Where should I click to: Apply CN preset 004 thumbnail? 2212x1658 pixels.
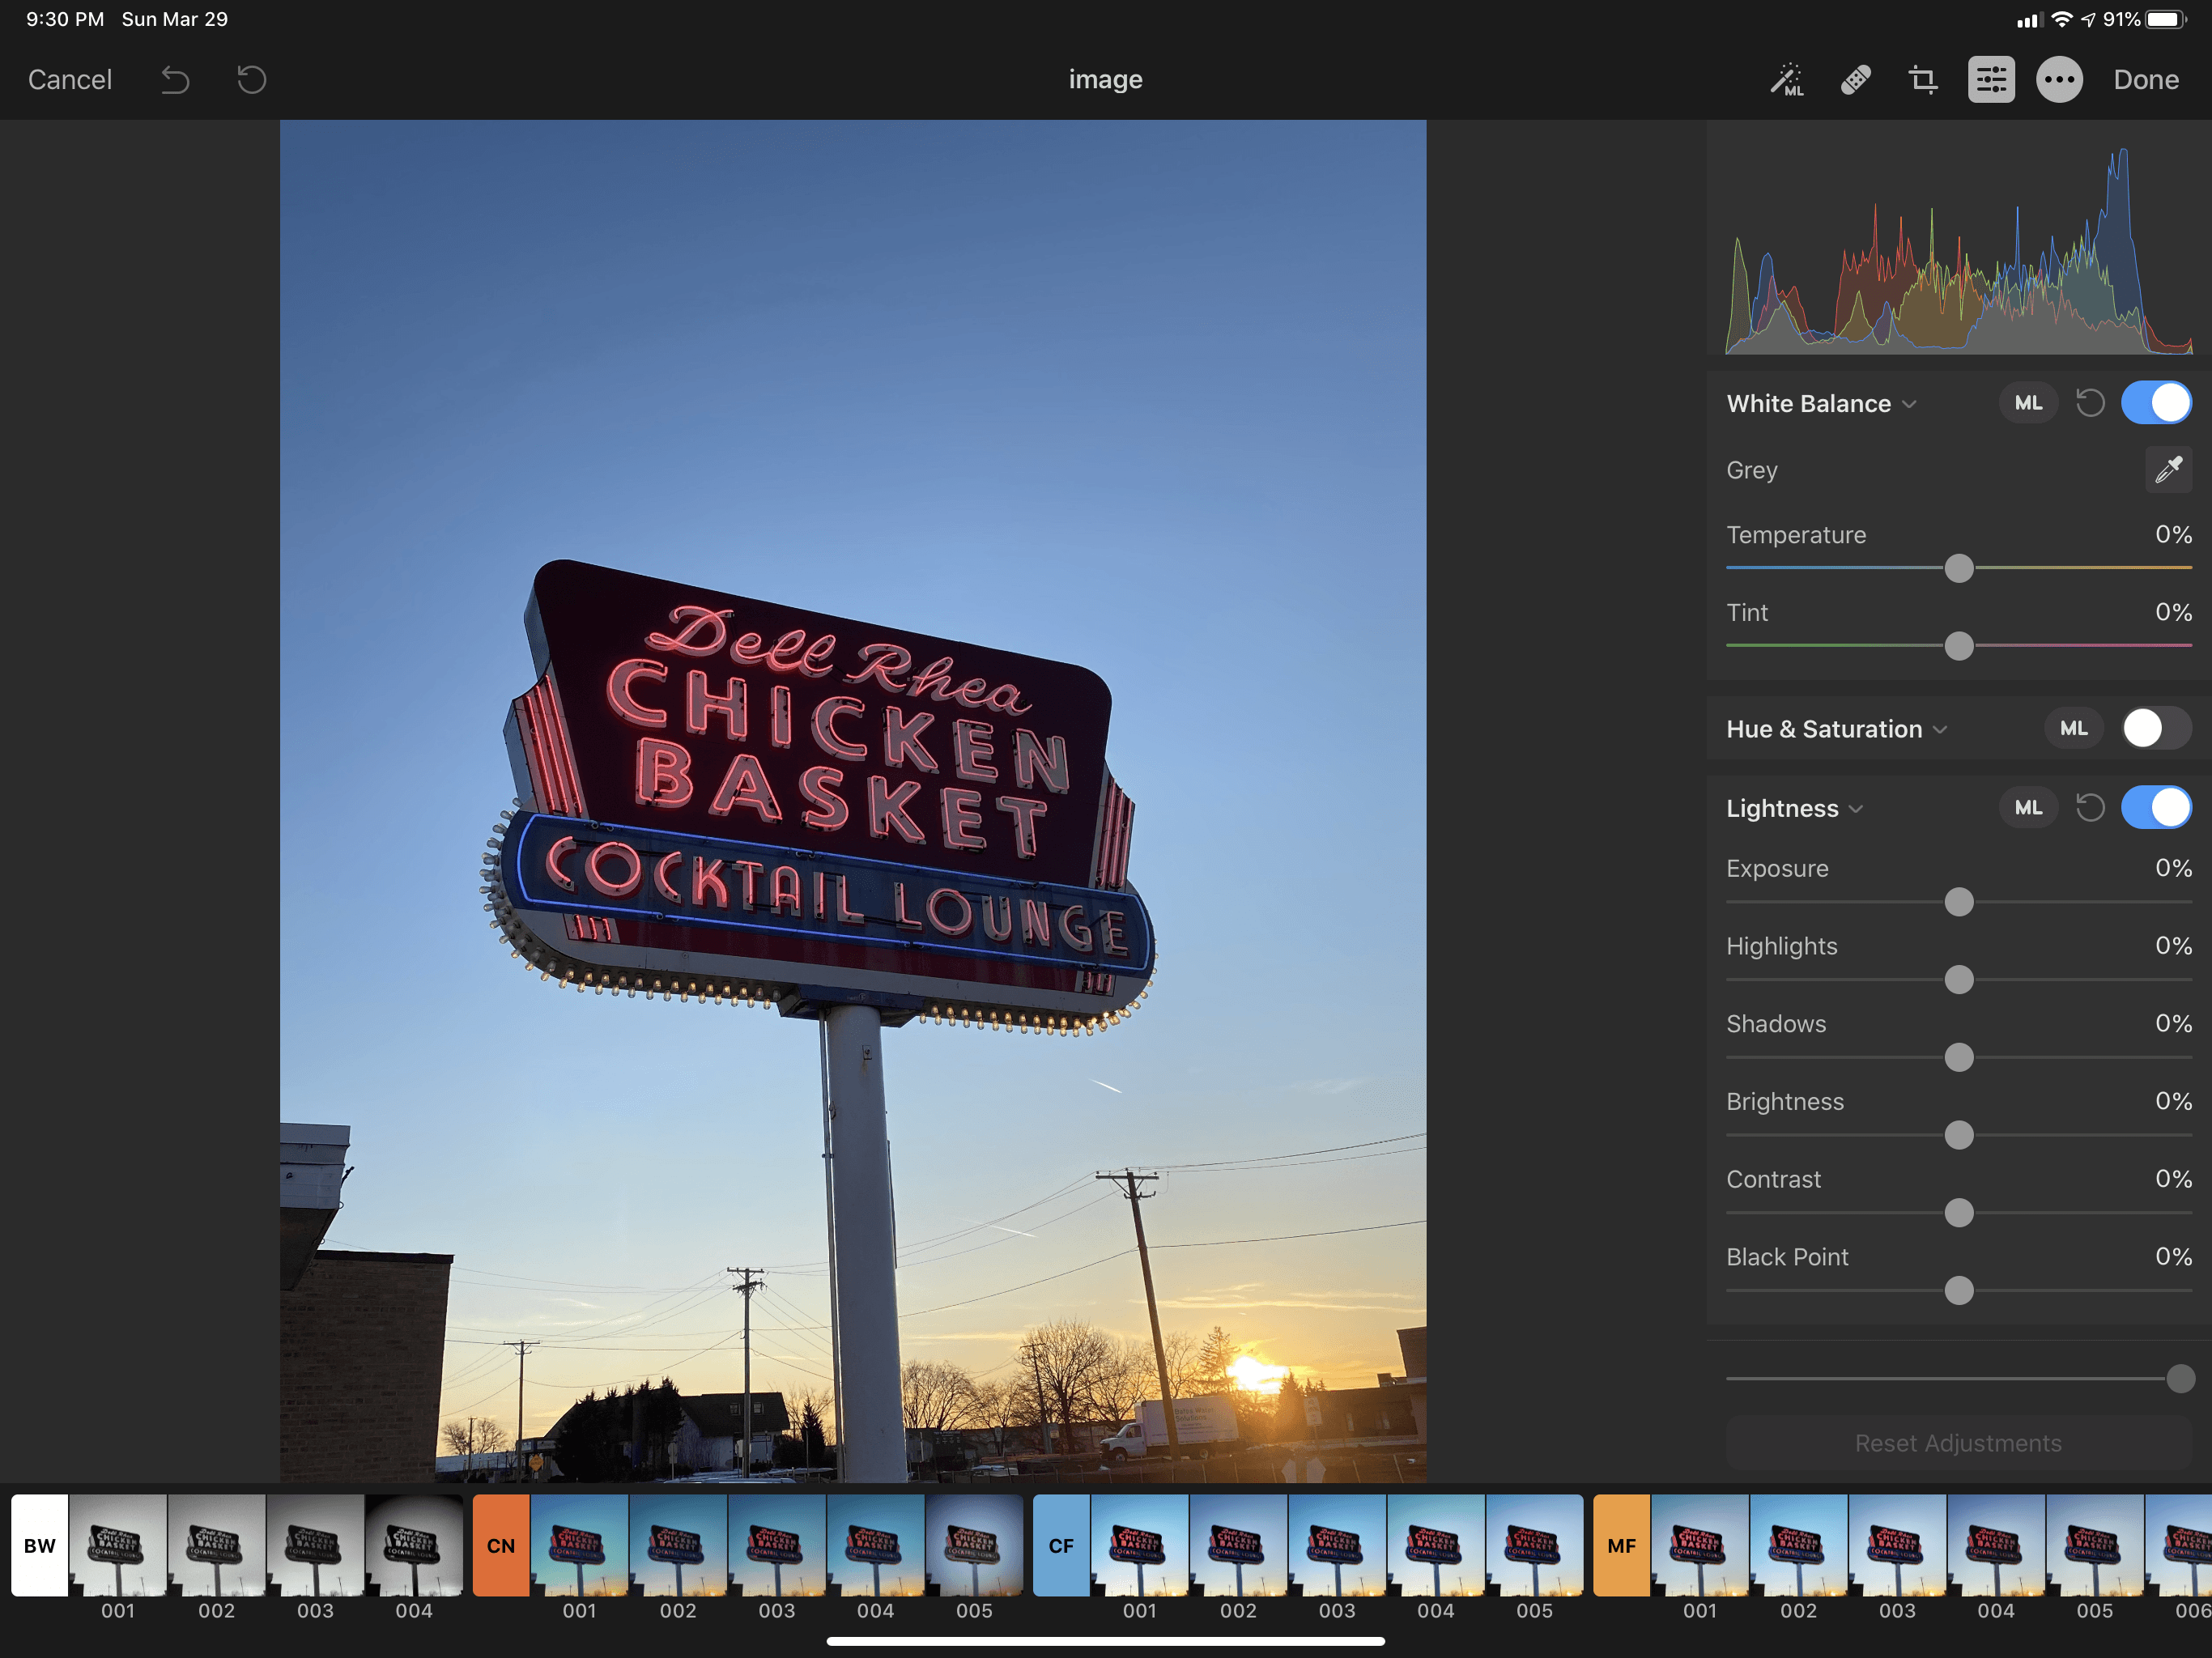[876, 1546]
